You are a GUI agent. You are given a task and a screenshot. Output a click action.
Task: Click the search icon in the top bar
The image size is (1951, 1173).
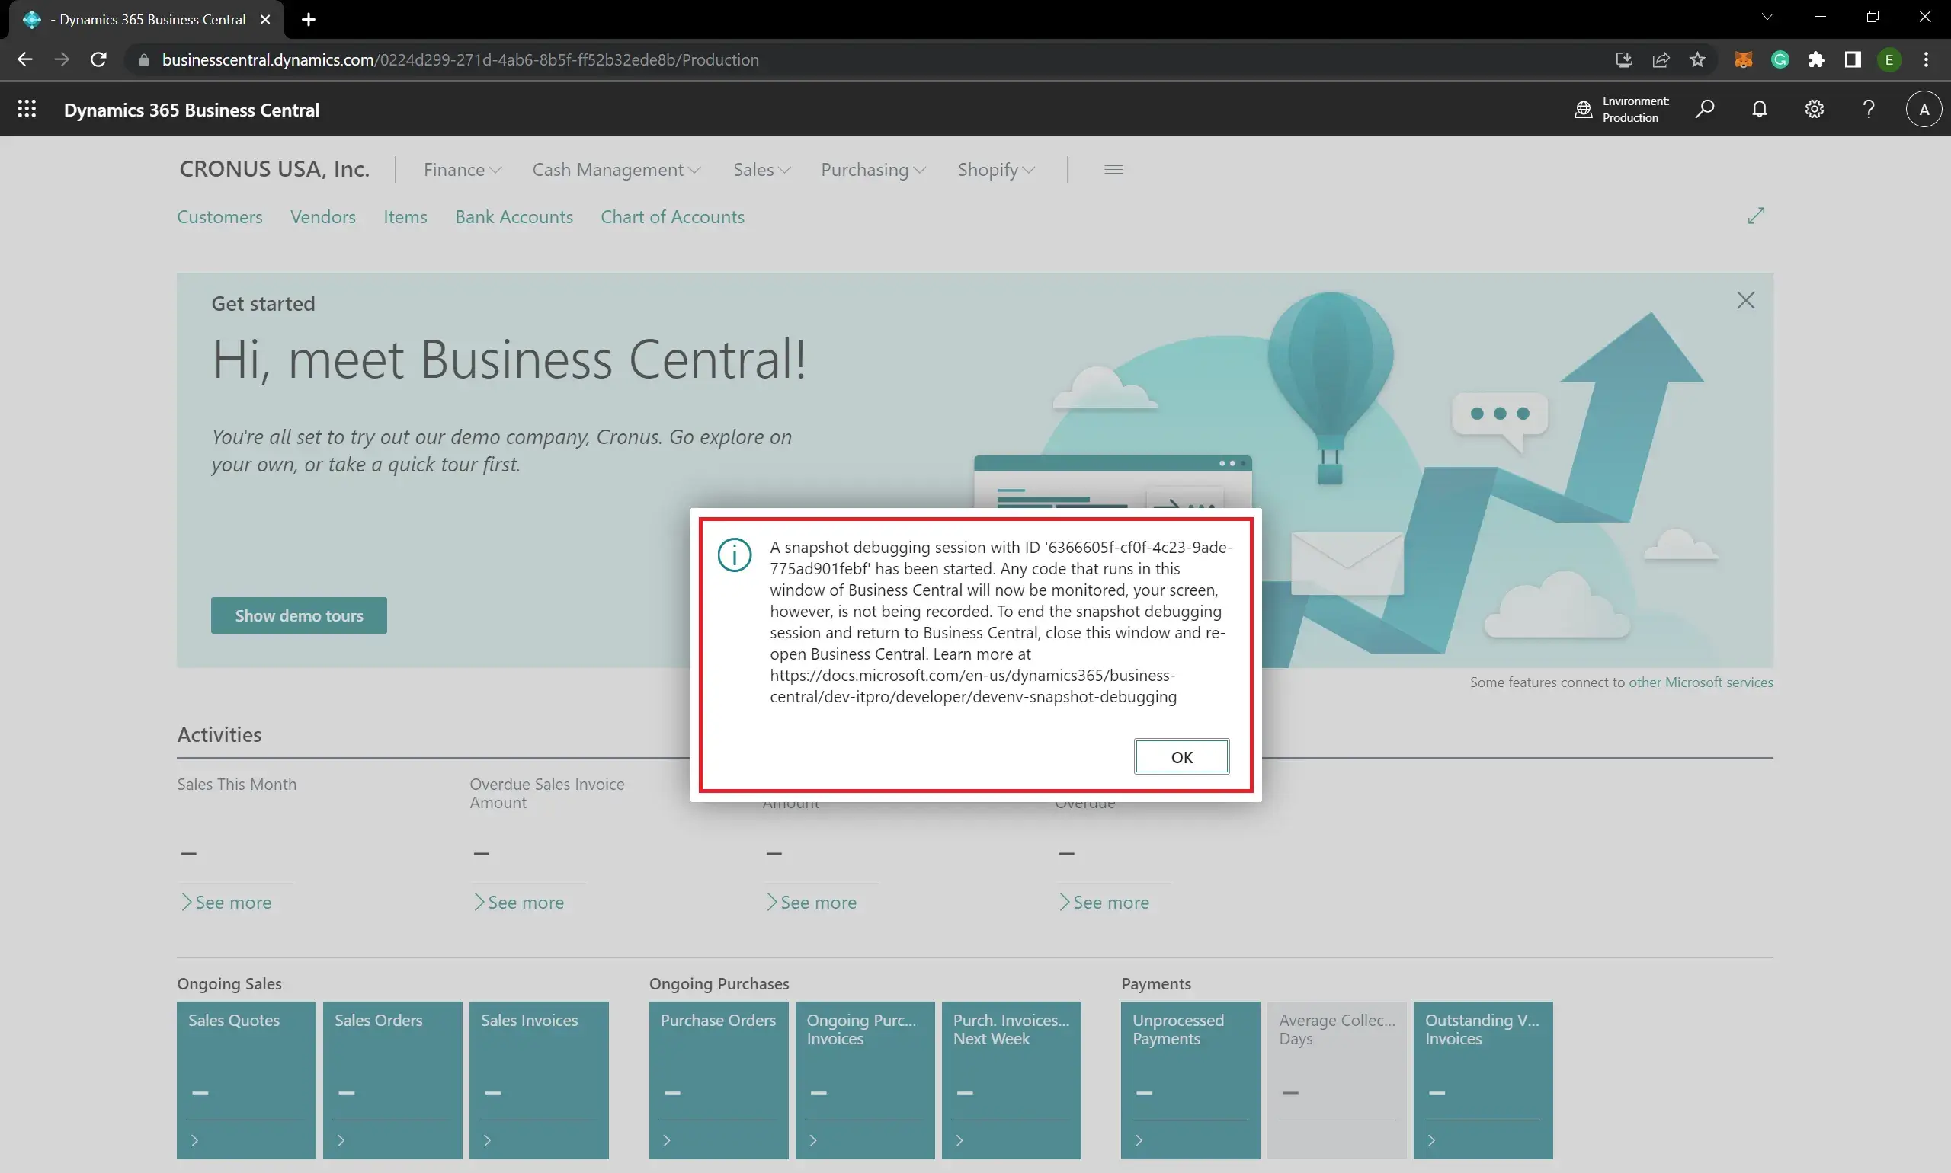click(1706, 109)
